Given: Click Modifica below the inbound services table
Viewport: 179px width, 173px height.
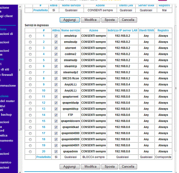Looking at the screenshot, I should [x=91, y=167].
